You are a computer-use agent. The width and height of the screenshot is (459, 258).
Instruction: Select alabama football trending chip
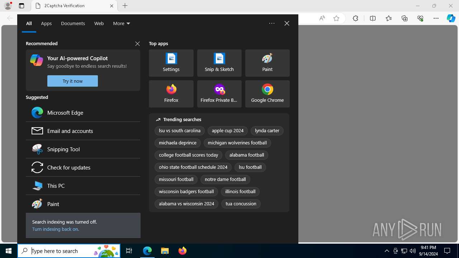pyautogui.click(x=247, y=155)
